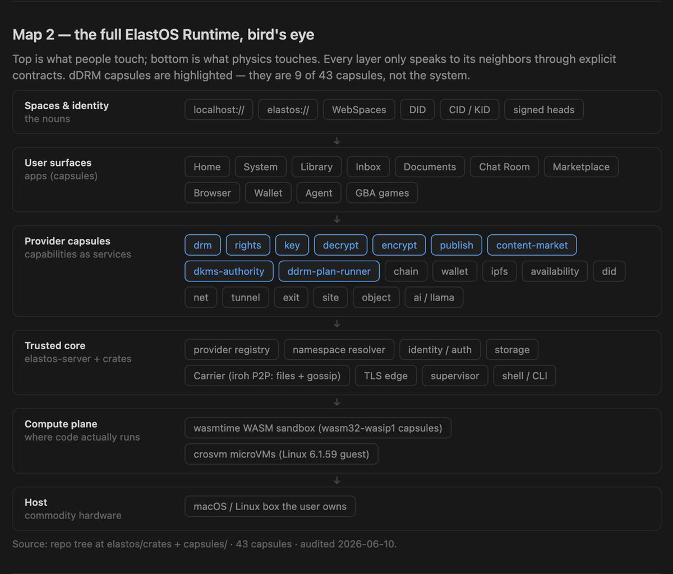Screen dimensions: 673x574
Task: Click the namespace resolver chip
Action: pos(339,349)
